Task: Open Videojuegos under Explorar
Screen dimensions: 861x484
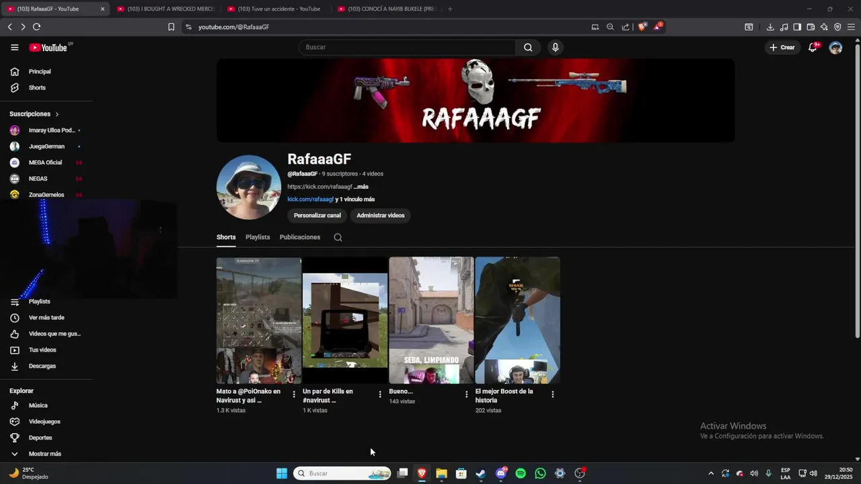Action: click(44, 421)
